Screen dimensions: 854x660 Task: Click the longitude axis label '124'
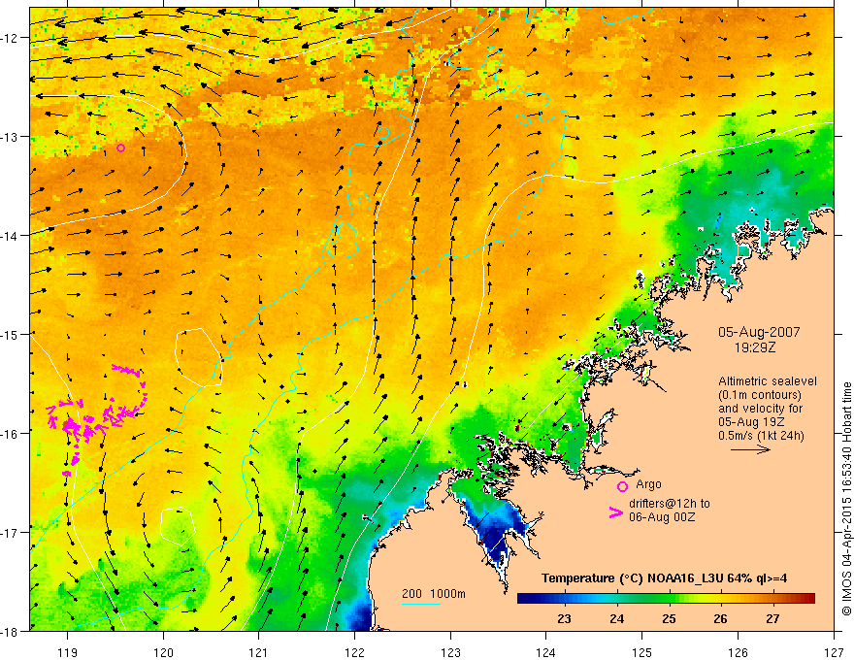[546, 652]
